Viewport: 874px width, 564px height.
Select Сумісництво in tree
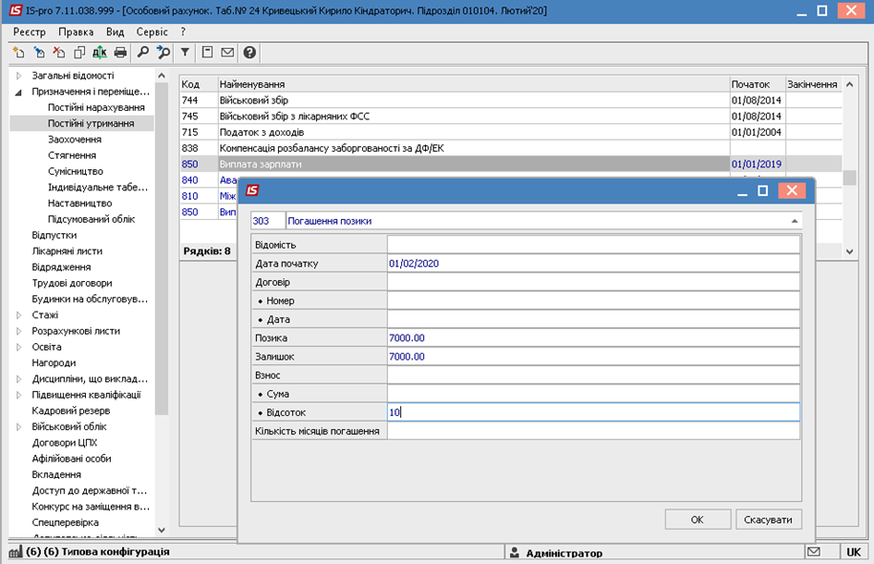coord(75,171)
